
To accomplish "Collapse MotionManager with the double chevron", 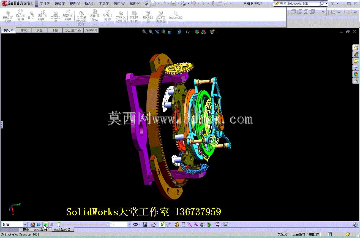I will [355, 225].
